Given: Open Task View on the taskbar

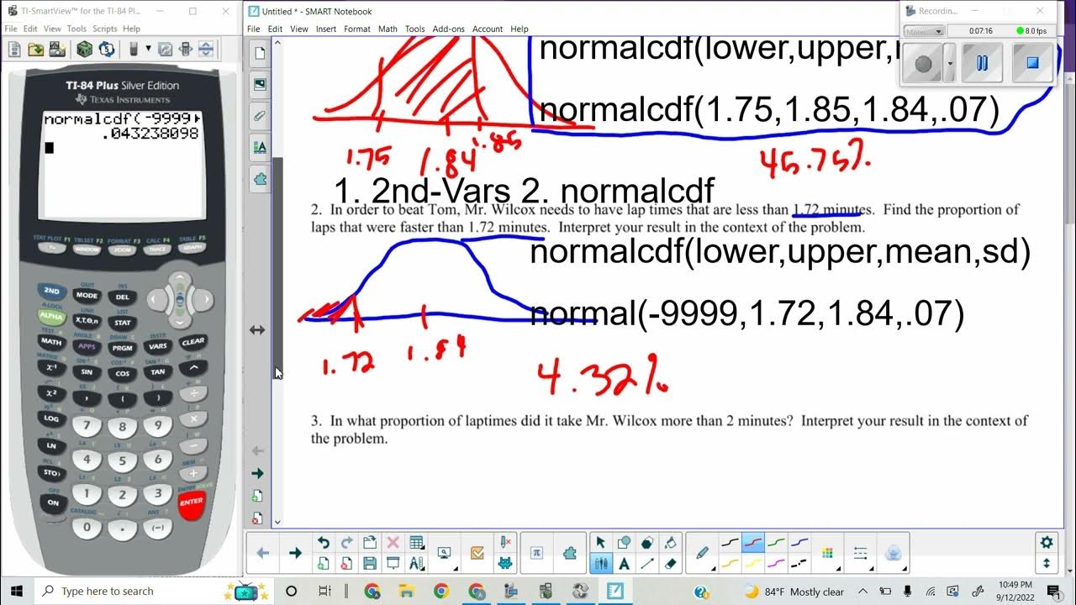Looking at the screenshot, I should point(324,591).
